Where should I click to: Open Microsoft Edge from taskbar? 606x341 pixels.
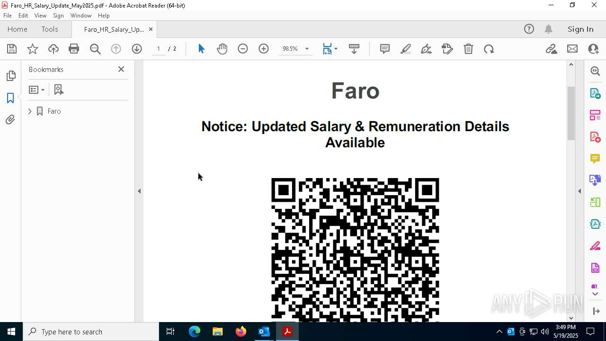[x=195, y=332]
